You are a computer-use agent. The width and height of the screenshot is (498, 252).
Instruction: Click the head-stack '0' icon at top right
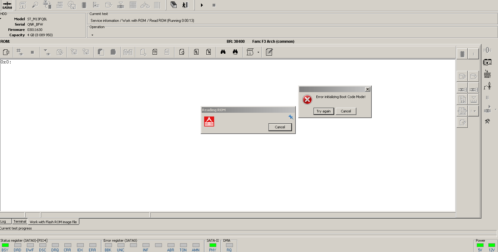point(487,50)
